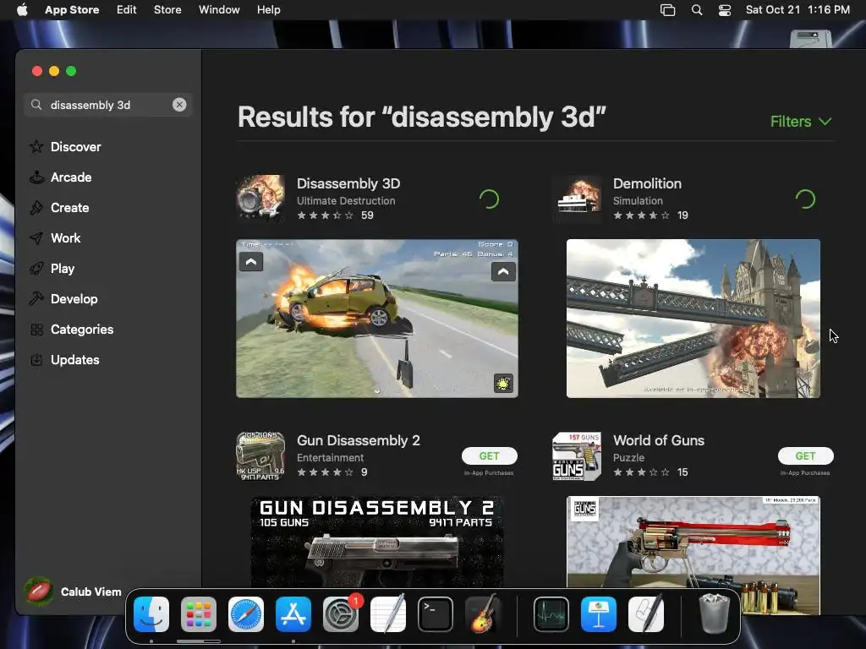Open the Gun Disassembly 2 app icon
This screenshot has height=649, width=866.
pos(260,455)
